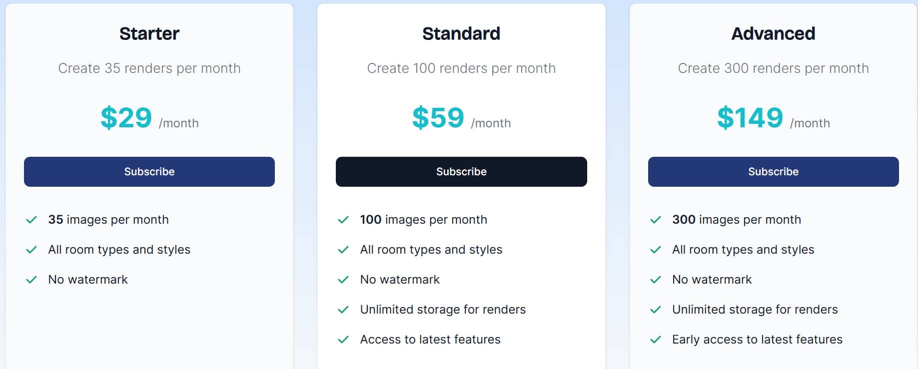Click checkmark beside Advanced's Unlimited storage feature
The image size is (918, 369).
(655, 310)
